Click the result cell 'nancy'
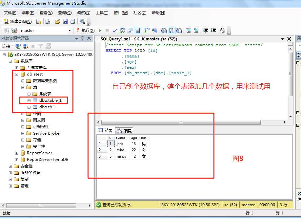This screenshot has height=219, width=301. [122, 156]
